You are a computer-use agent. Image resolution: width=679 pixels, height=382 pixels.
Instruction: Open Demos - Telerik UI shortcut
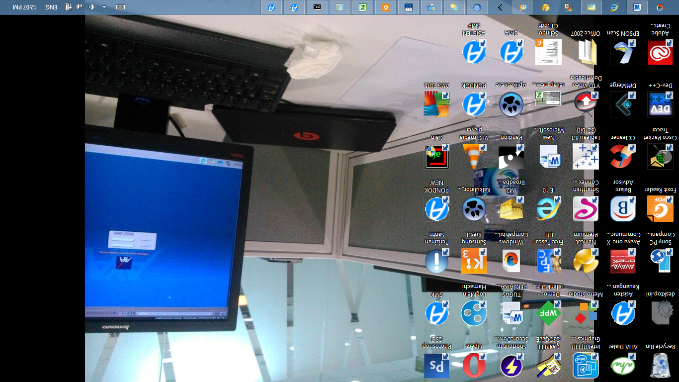548,313
